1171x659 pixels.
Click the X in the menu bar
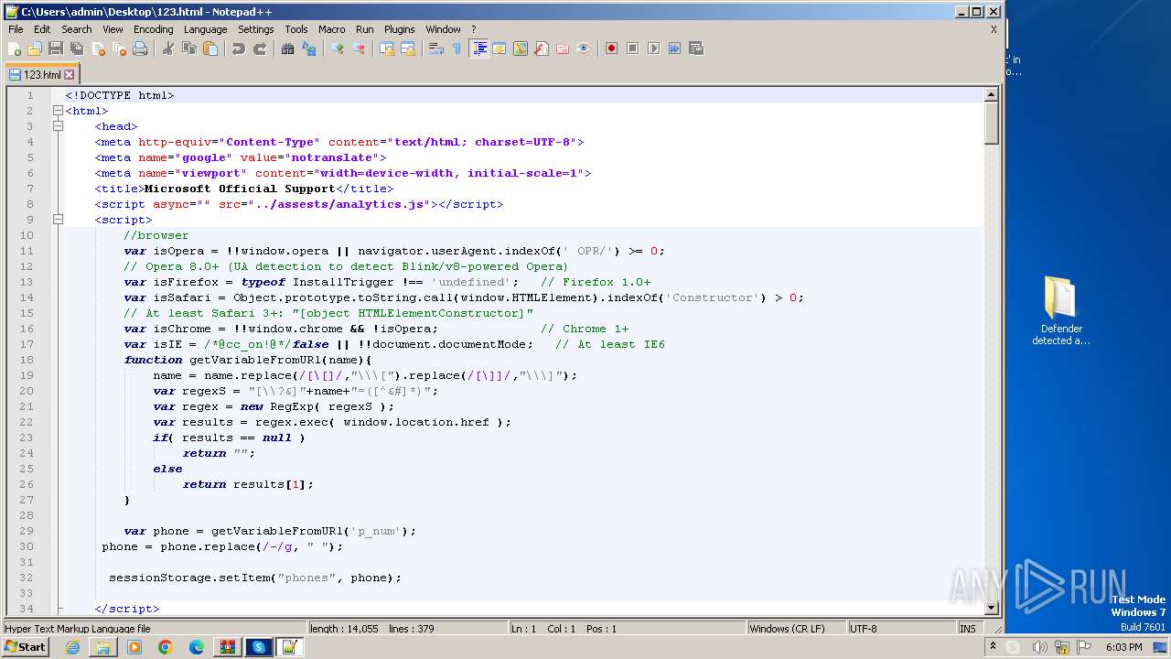(x=994, y=29)
